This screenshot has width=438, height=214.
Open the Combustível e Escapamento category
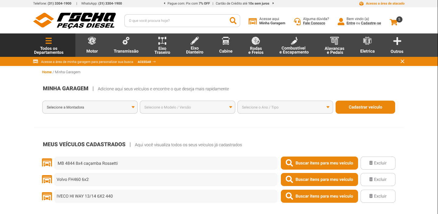pos(294,45)
